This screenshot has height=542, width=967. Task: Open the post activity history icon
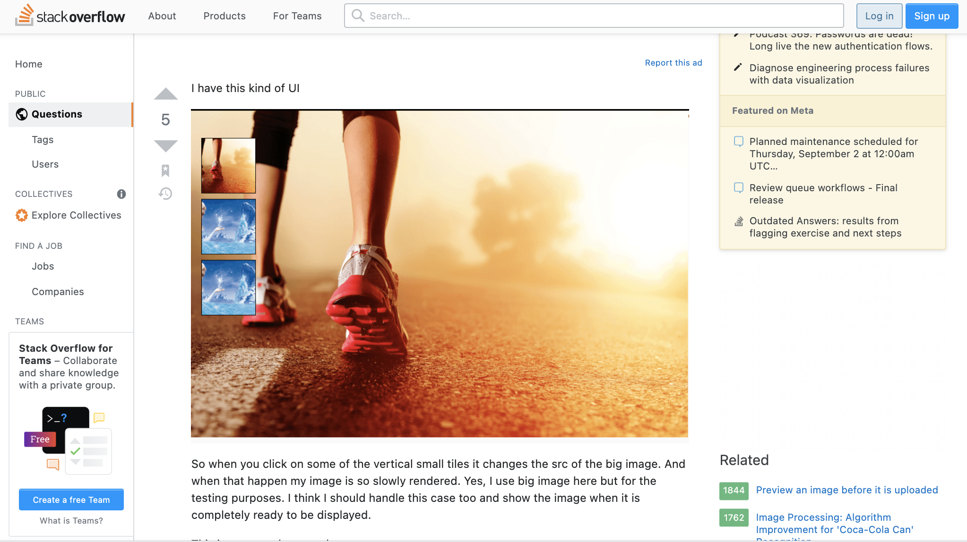coord(165,194)
